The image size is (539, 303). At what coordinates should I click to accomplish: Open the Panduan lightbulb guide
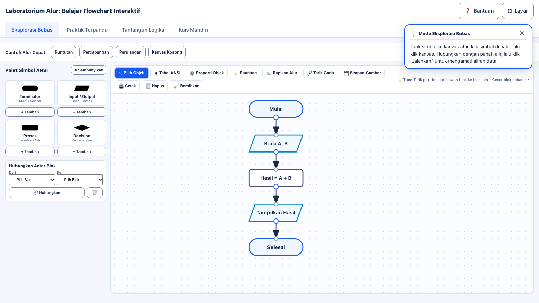pos(245,73)
